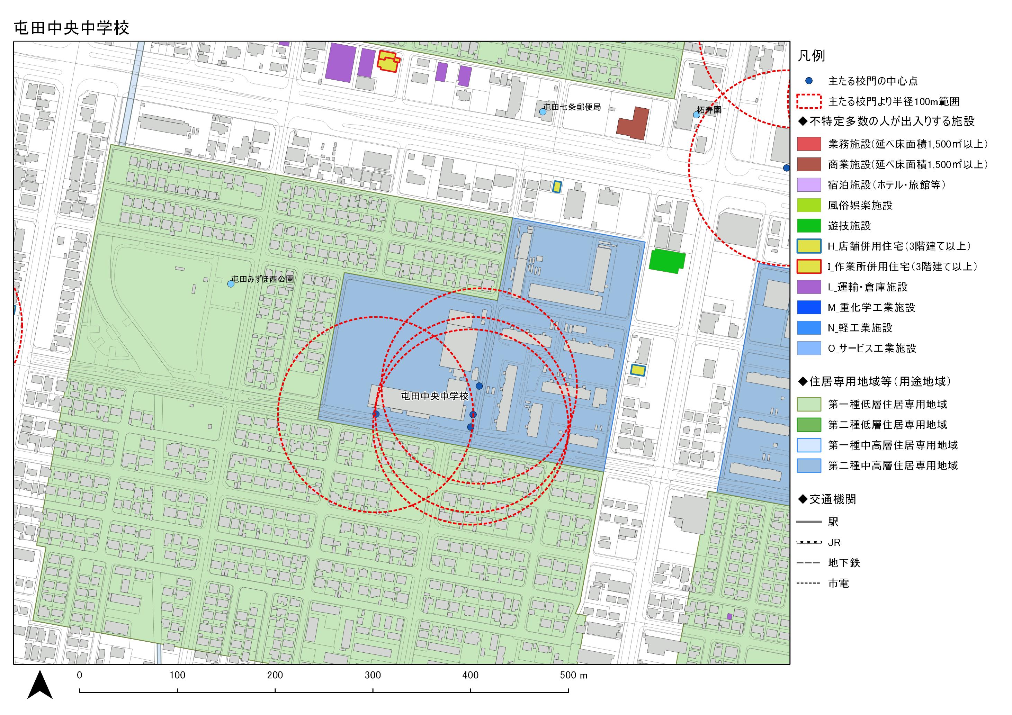Click the 第二種中高層住居専用地域 swatch
This screenshot has height=715, width=1012.
coord(809,466)
